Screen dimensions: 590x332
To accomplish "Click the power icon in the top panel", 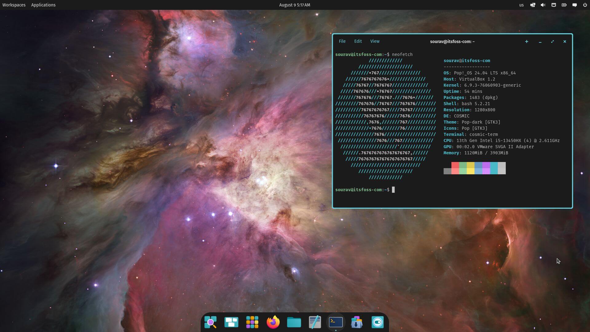I will (x=585, y=5).
